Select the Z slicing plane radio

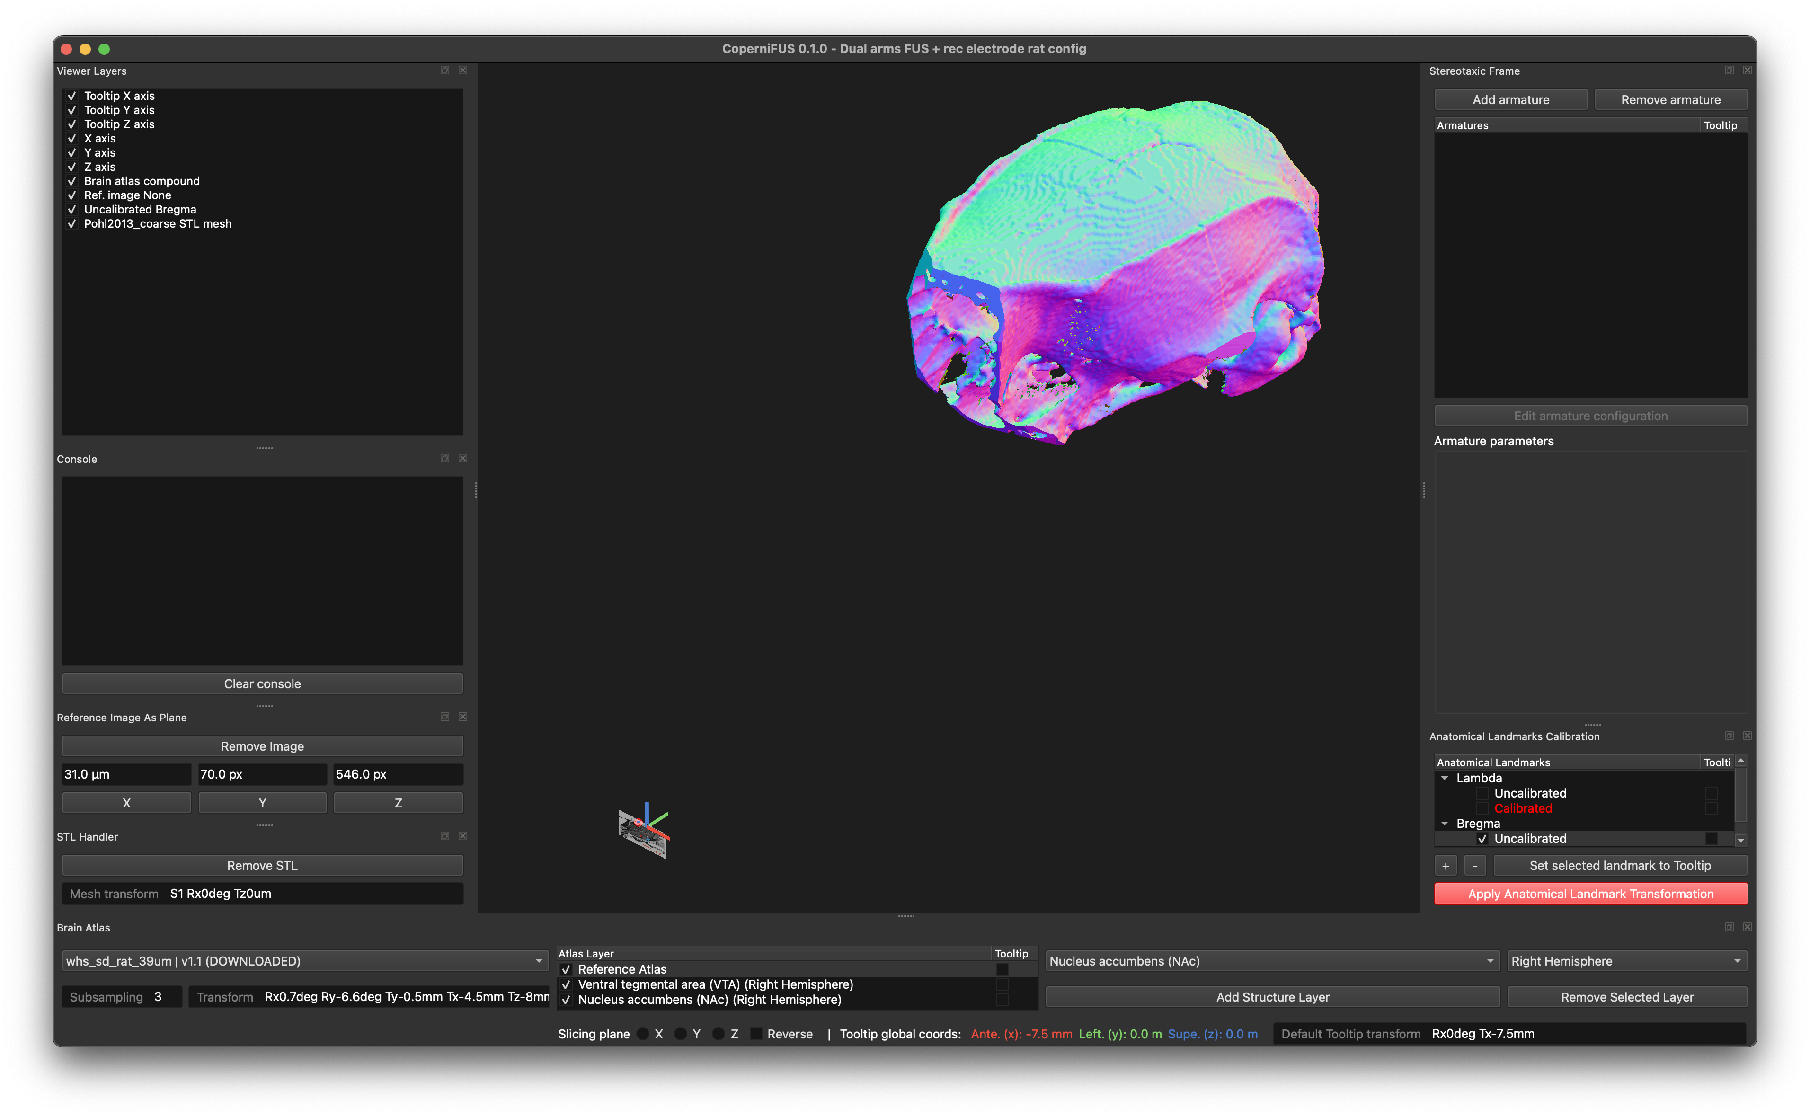[718, 1034]
